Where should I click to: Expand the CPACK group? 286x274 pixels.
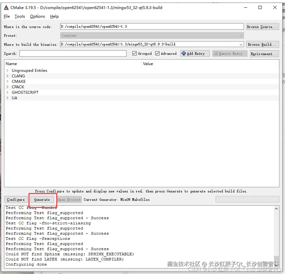pyautogui.click(x=7, y=87)
